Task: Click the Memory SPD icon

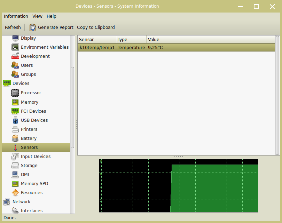Action: (x=15, y=183)
